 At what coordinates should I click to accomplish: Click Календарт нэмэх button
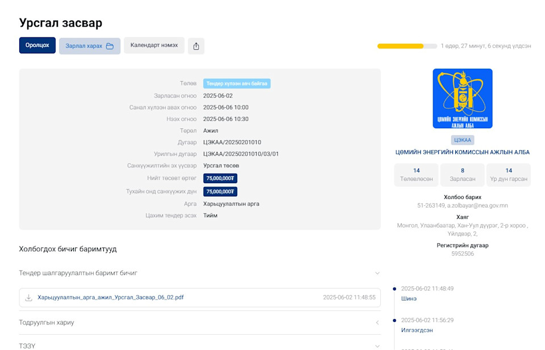pyautogui.click(x=154, y=45)
